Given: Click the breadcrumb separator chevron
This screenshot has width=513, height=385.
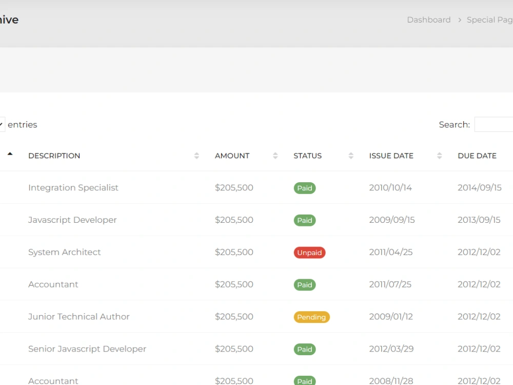Looking at the screenshot, I should pos(459,20).
